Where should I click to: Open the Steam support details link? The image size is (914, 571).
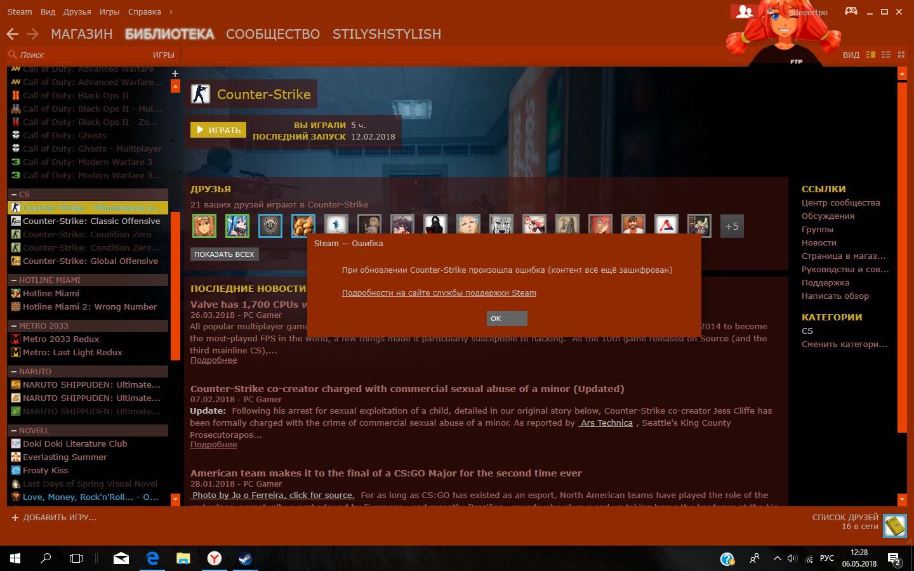coord(439,293)
